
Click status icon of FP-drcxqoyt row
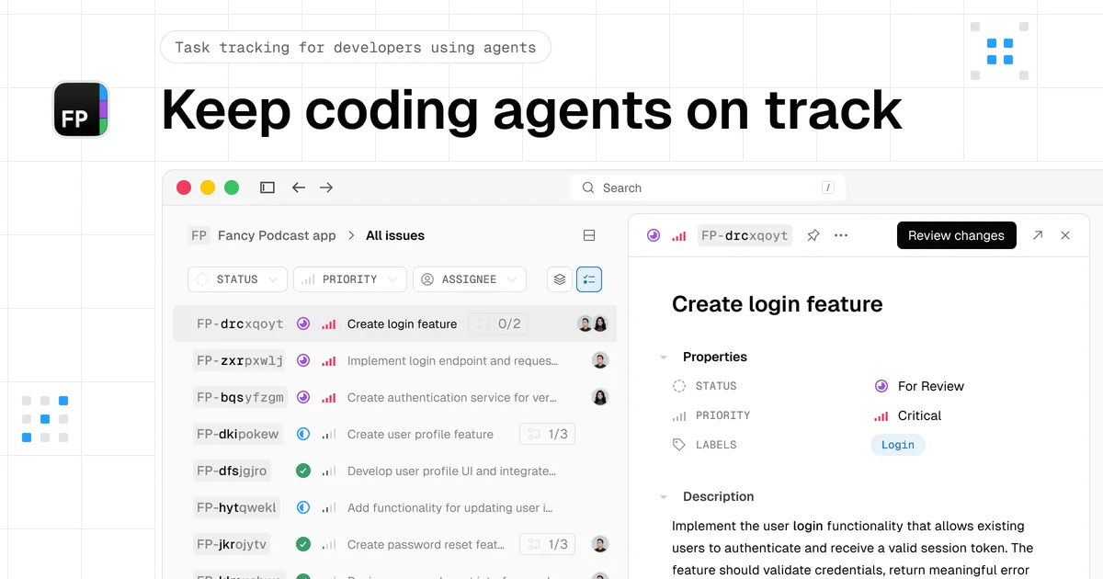tap(303, 324)
